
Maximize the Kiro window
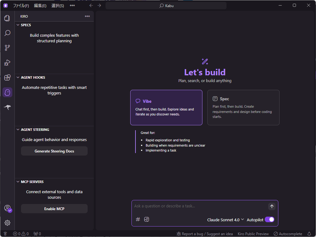pyautogui.click(x=294, y=6)
